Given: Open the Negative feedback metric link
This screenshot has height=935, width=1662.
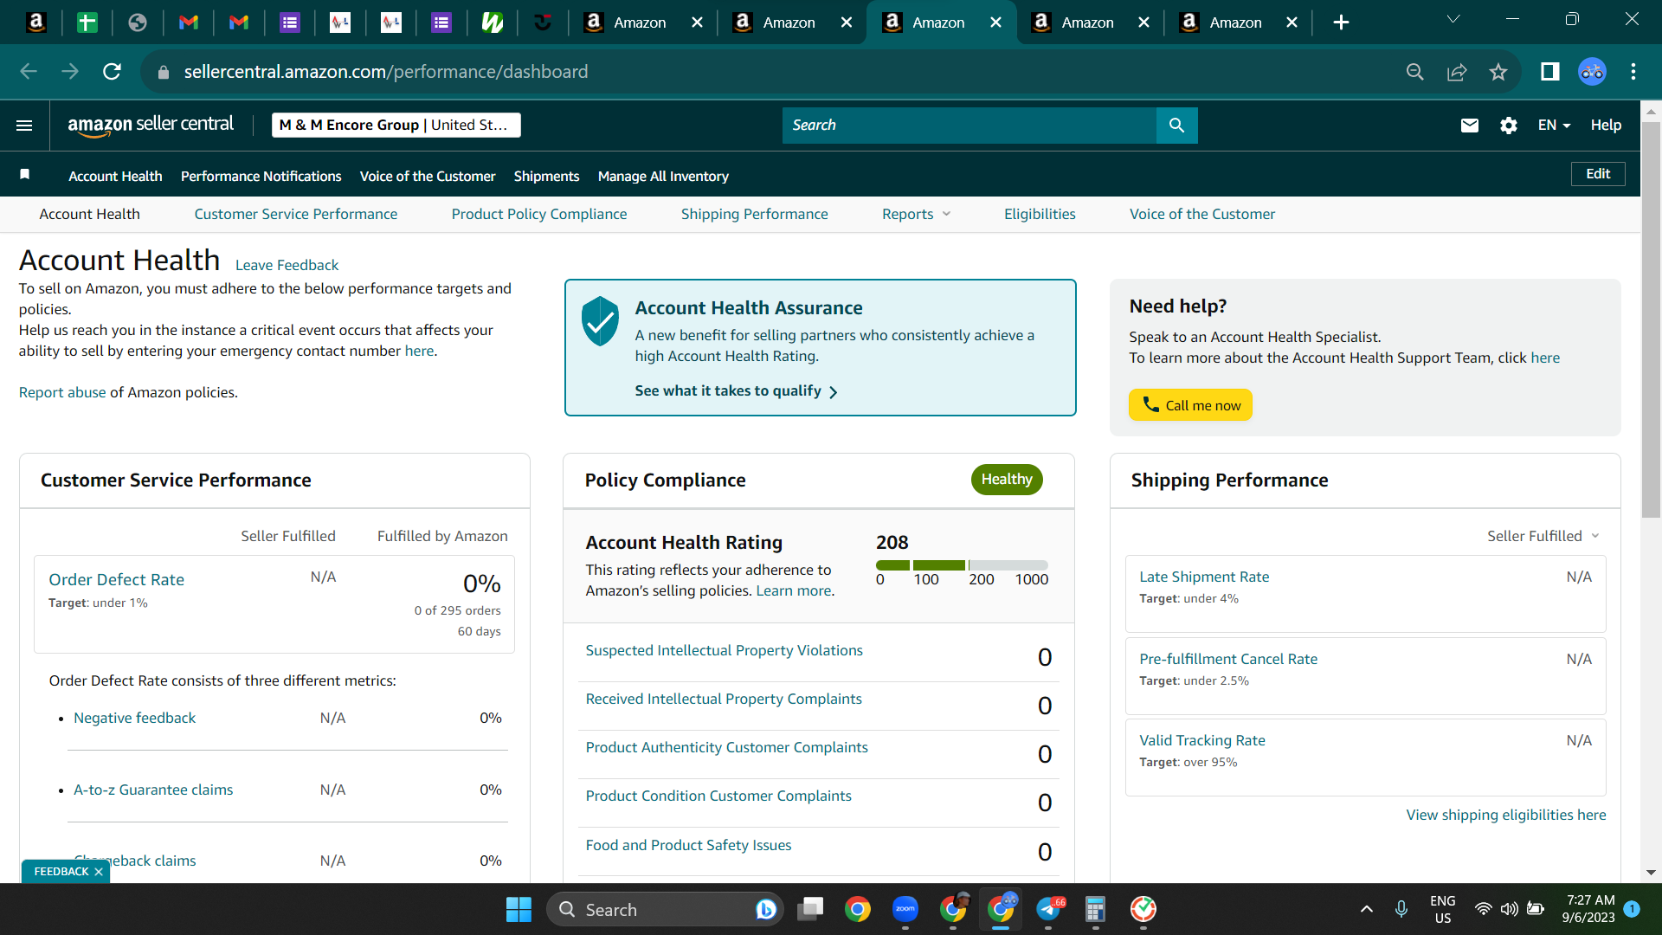Looking at the screenshot, I should [x=135, y=718].
